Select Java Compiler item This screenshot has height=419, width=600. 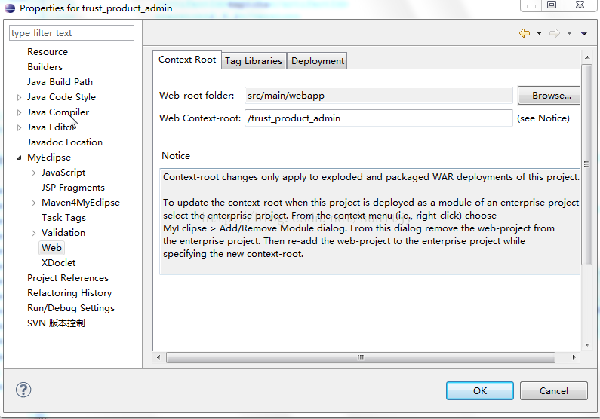(58, 112)
